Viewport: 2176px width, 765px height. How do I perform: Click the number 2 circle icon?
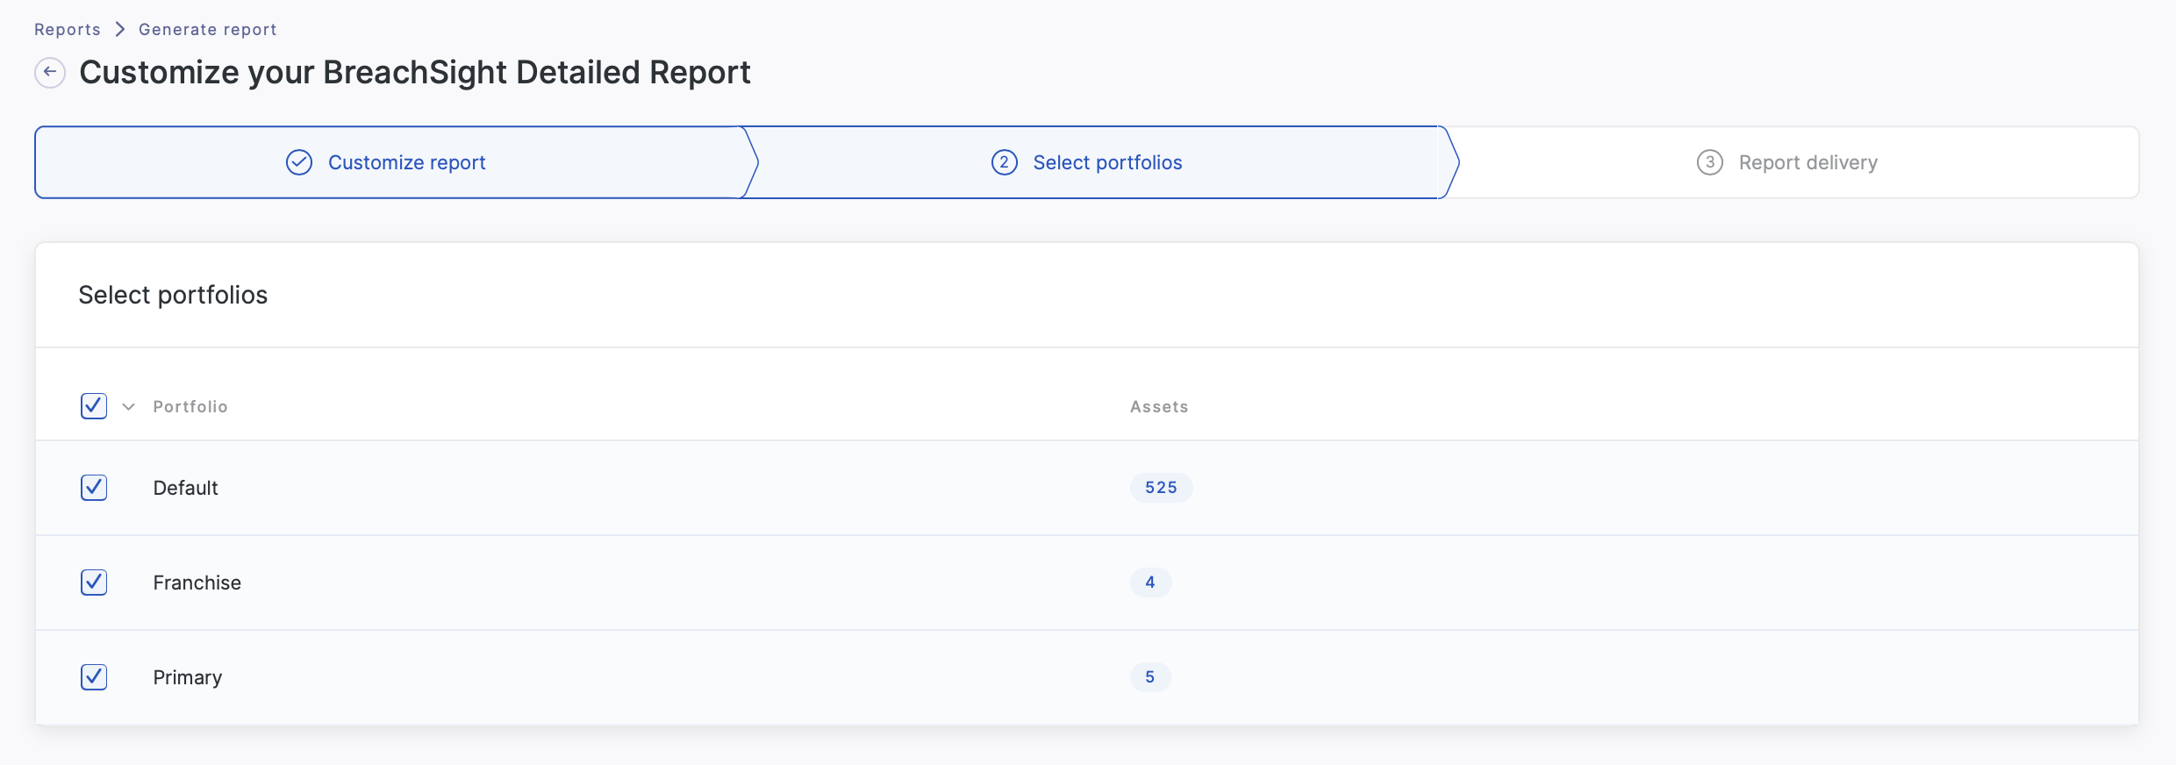click(x=1005, y=162)
